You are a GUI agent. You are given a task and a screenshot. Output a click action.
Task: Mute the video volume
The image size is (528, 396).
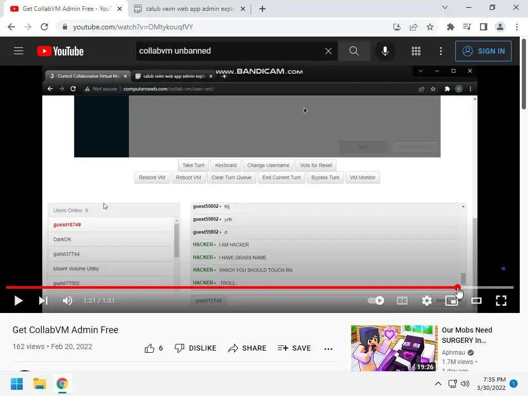tap(68, 301)
